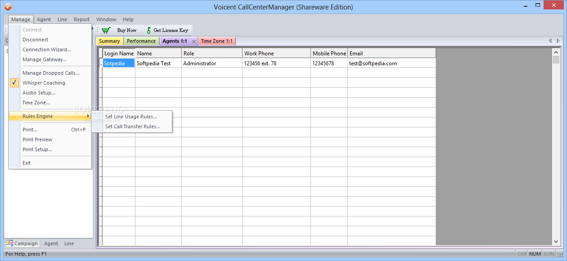
Task: Select the test@softpedia.com email cell
Action: (x=391, y=63)
